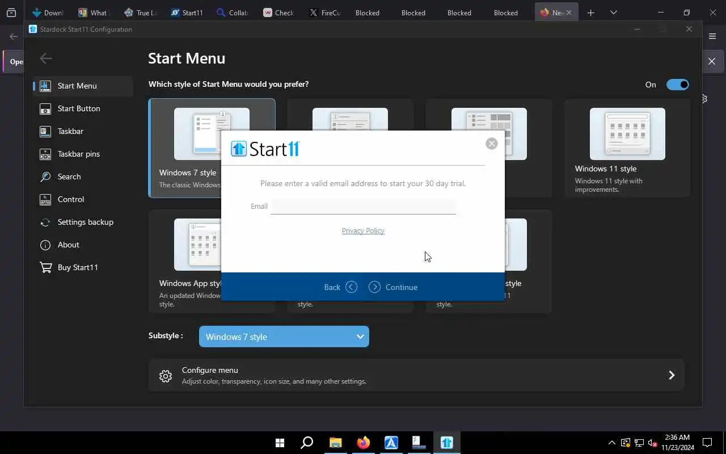726x454 pixels.
Task: Switch to the FireCu browser tab
Action: coord(324,12)
